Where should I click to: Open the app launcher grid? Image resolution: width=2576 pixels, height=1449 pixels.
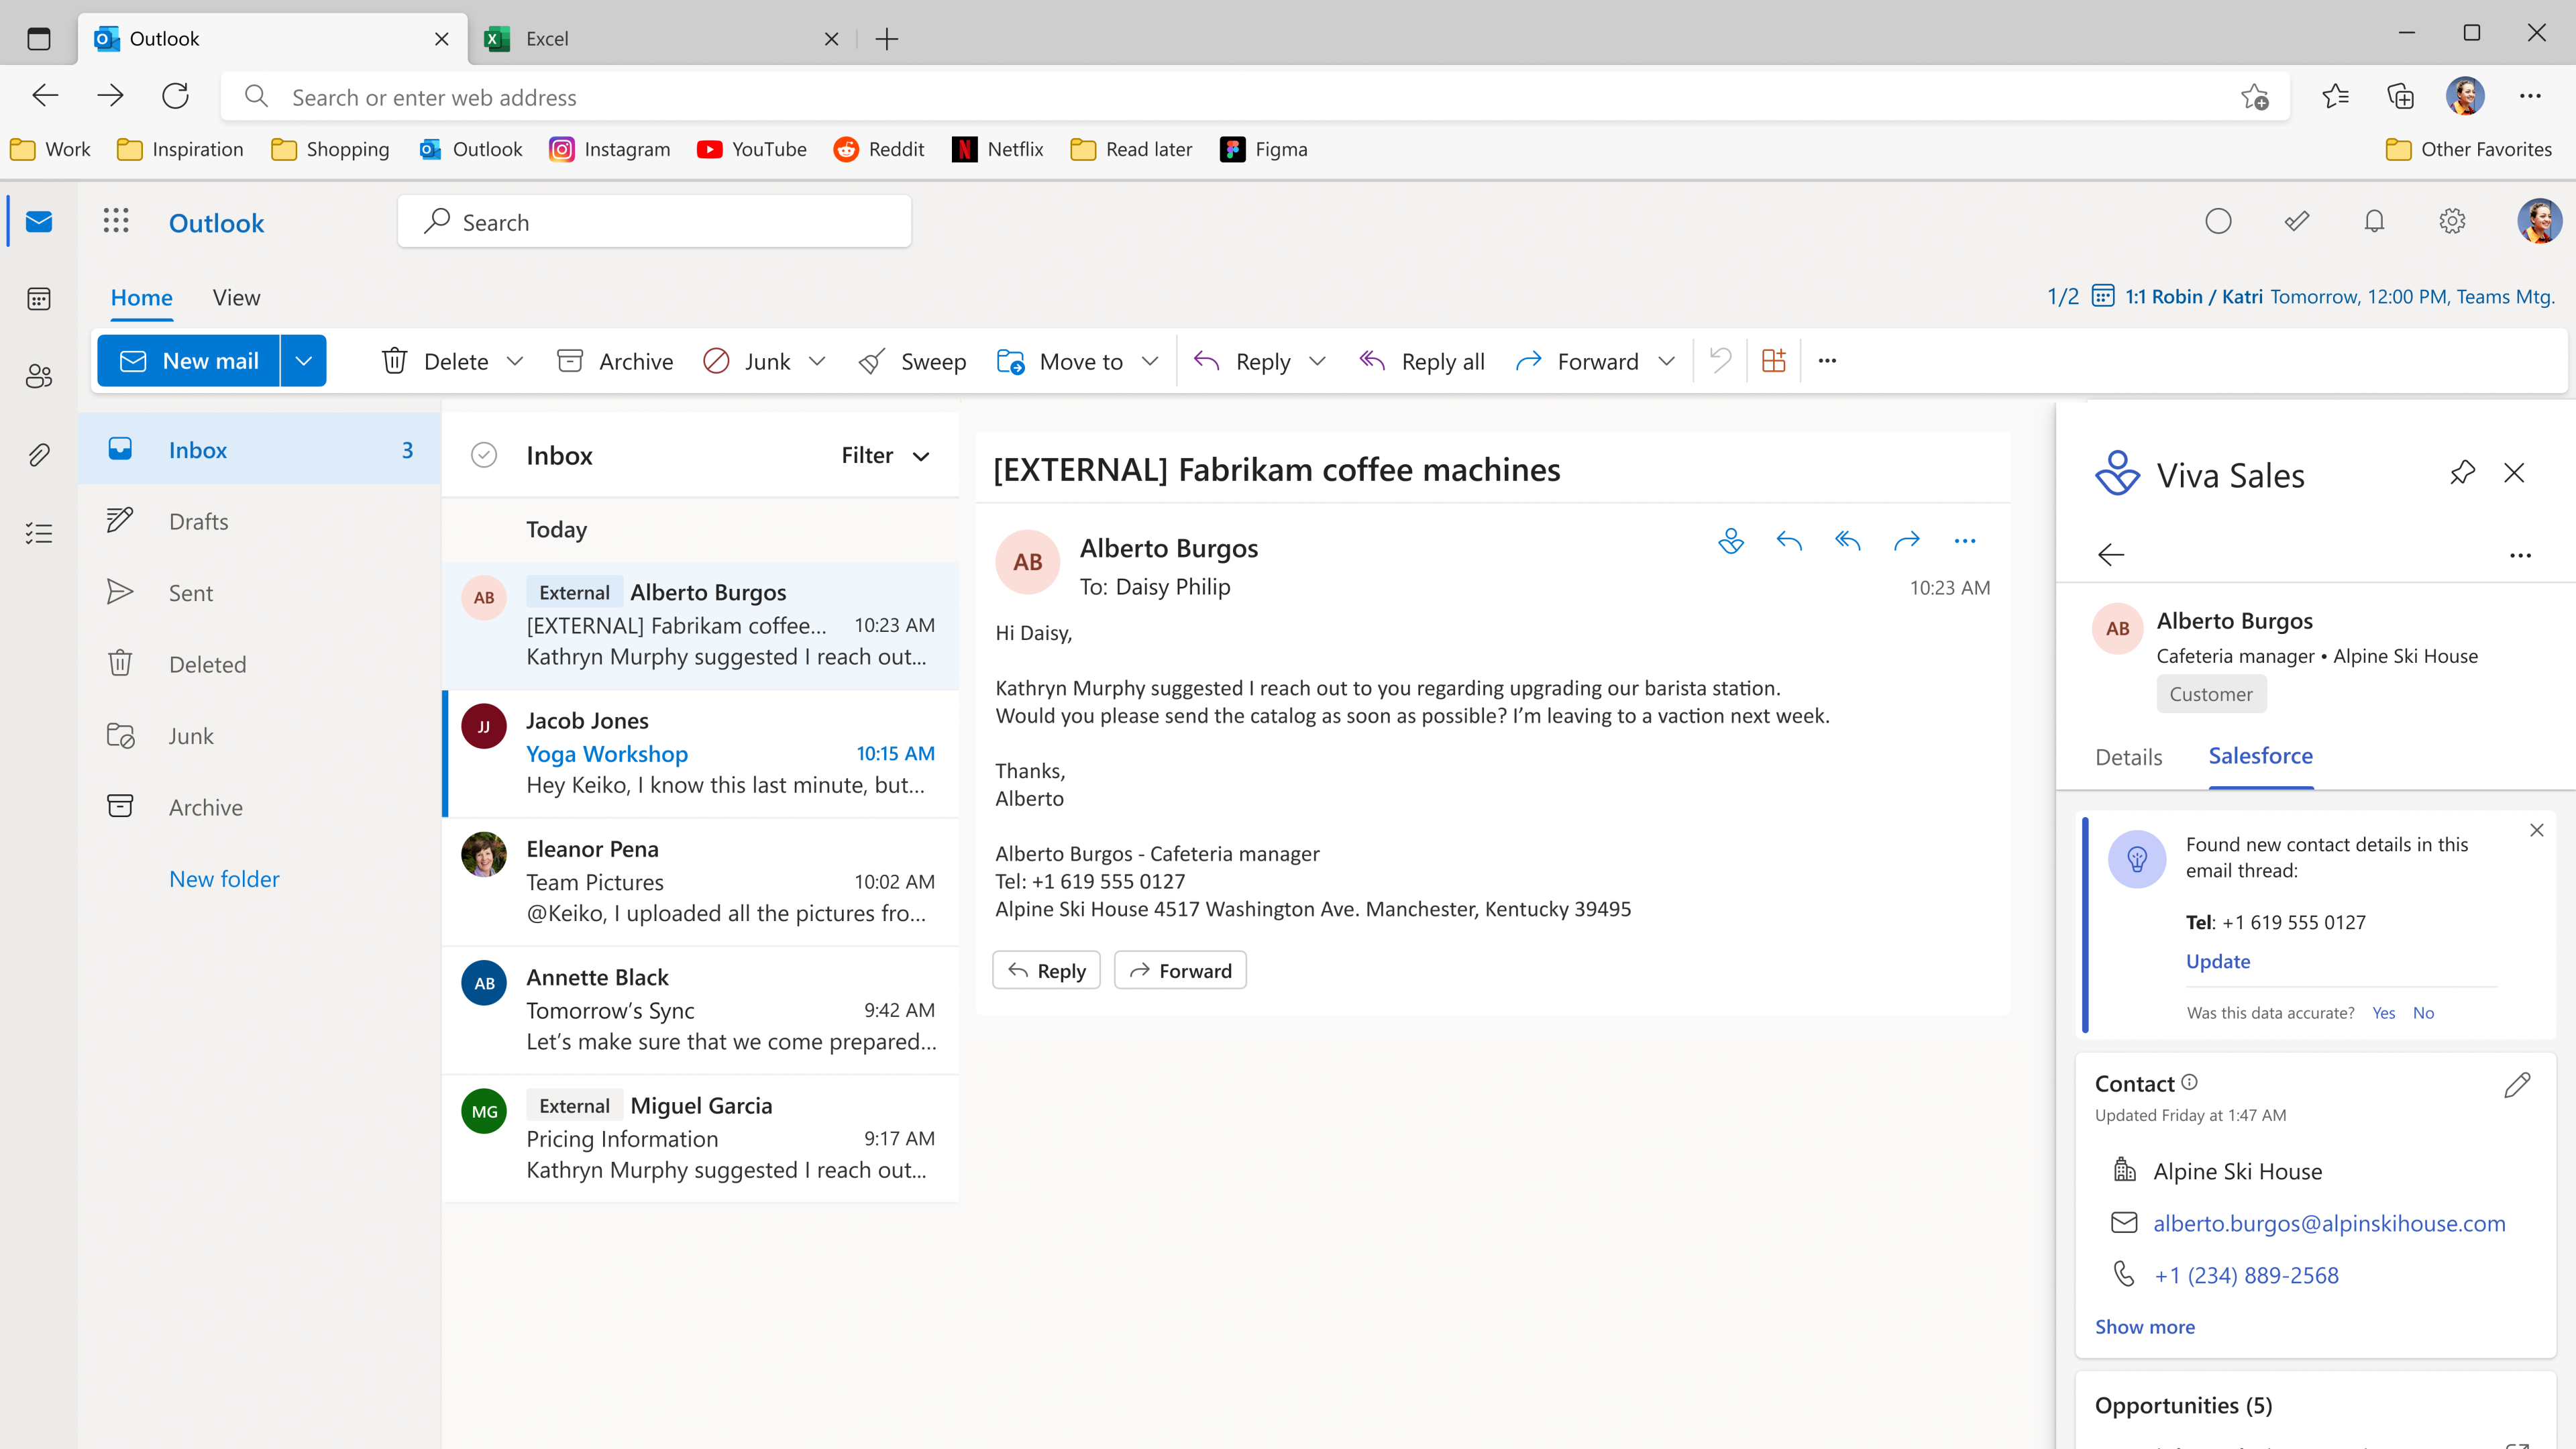[x=116, y=221]
